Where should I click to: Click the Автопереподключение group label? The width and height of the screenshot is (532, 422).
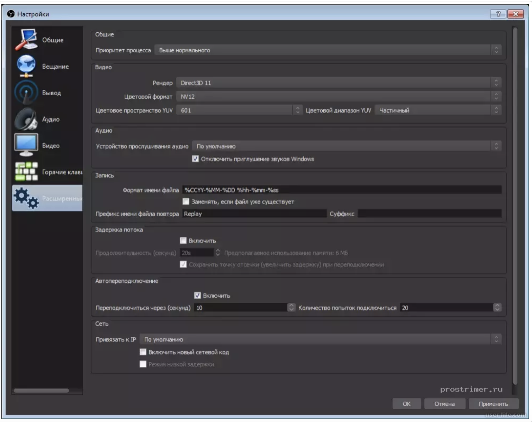coord(127,281)
